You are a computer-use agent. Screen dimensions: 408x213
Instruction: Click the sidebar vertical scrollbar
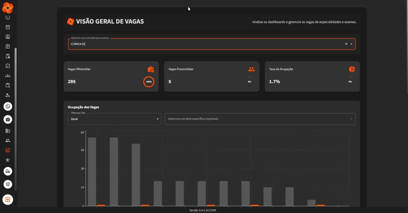coord(15,119)
